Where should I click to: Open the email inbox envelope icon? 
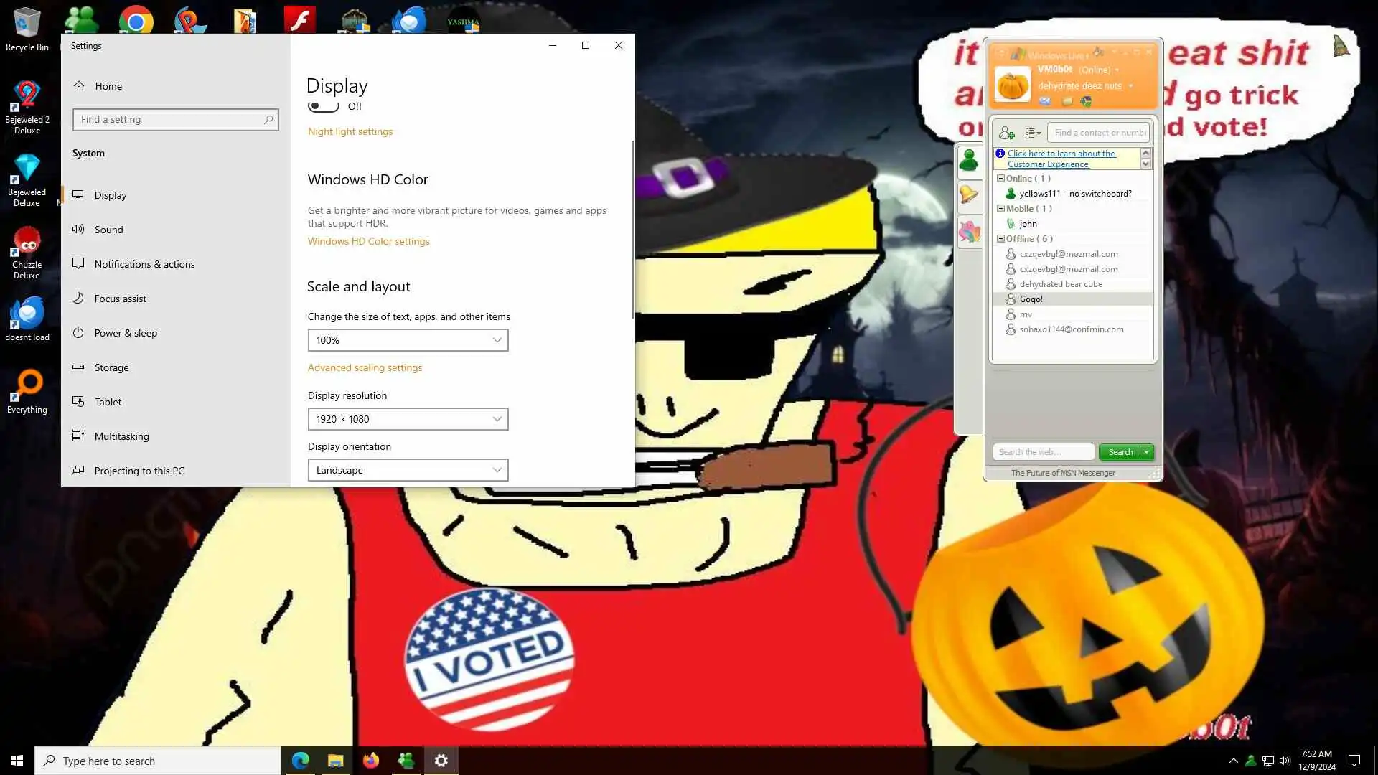pyautogui.click(x=1045, y=101)
